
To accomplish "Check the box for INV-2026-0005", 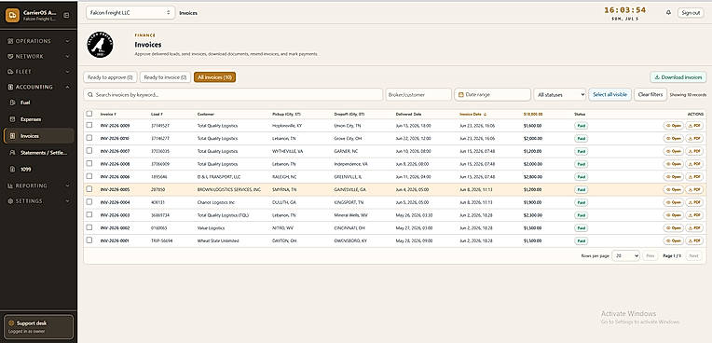I will click(89, 189).
